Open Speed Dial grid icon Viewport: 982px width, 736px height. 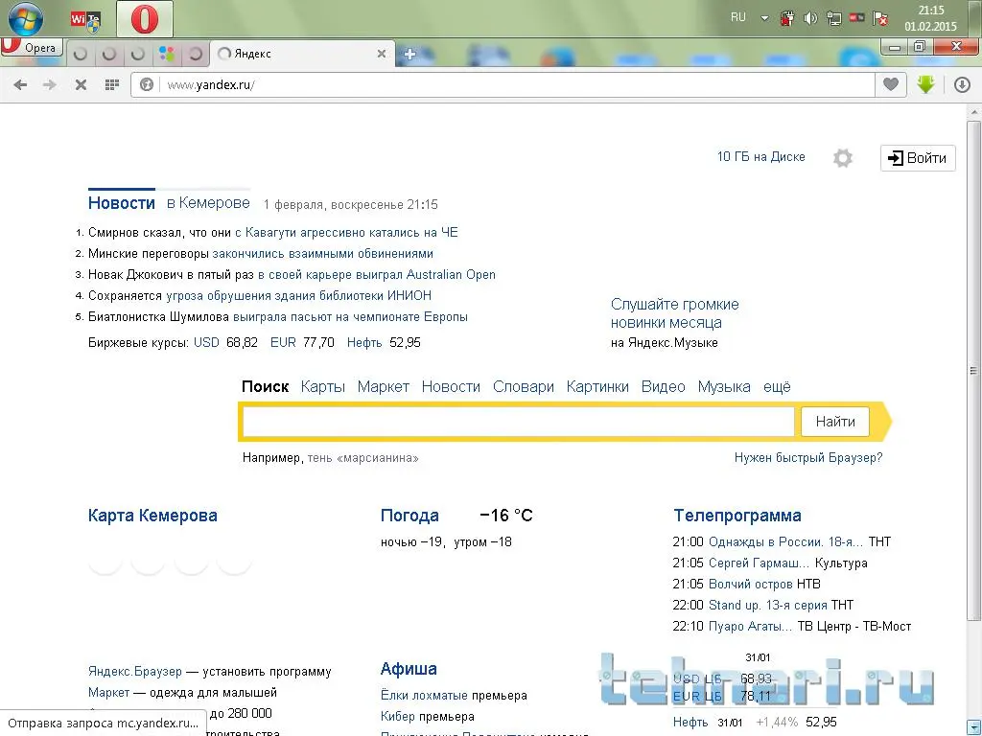(x=111, y=84)
